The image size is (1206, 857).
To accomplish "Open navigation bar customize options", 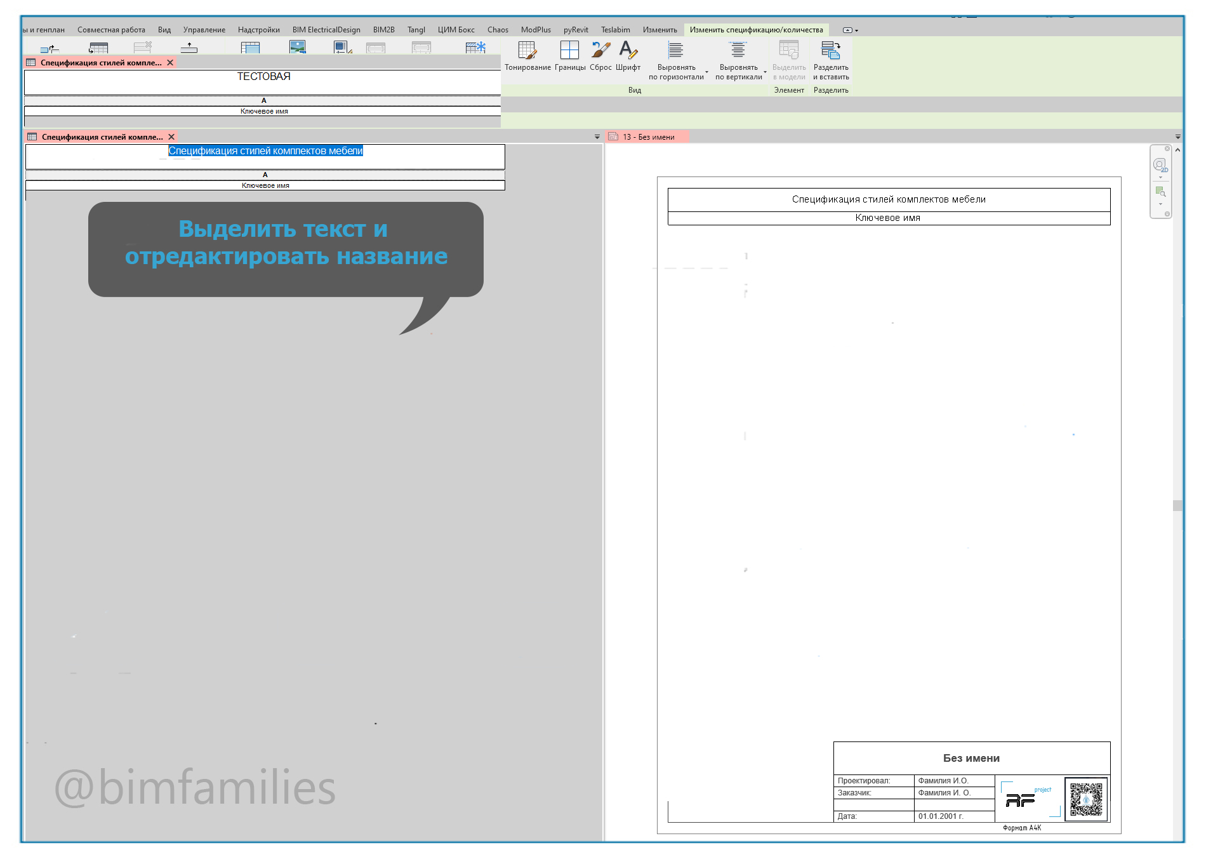I will coord(1167,214).
